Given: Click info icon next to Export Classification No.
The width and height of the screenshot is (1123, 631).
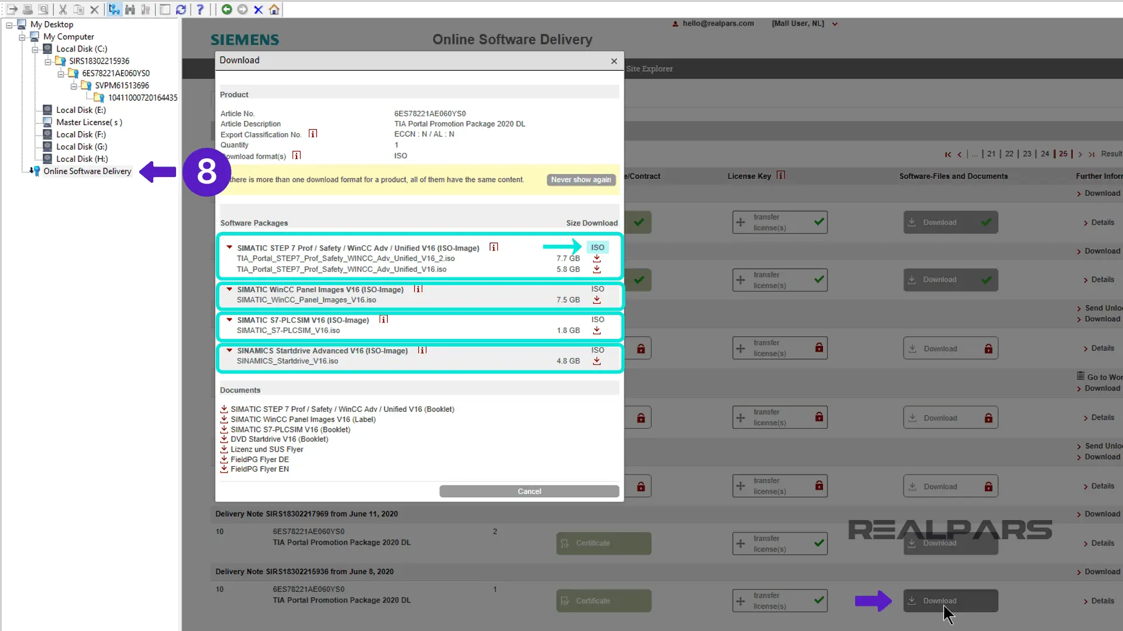Looking at the screenshot, I should [313, 134].
